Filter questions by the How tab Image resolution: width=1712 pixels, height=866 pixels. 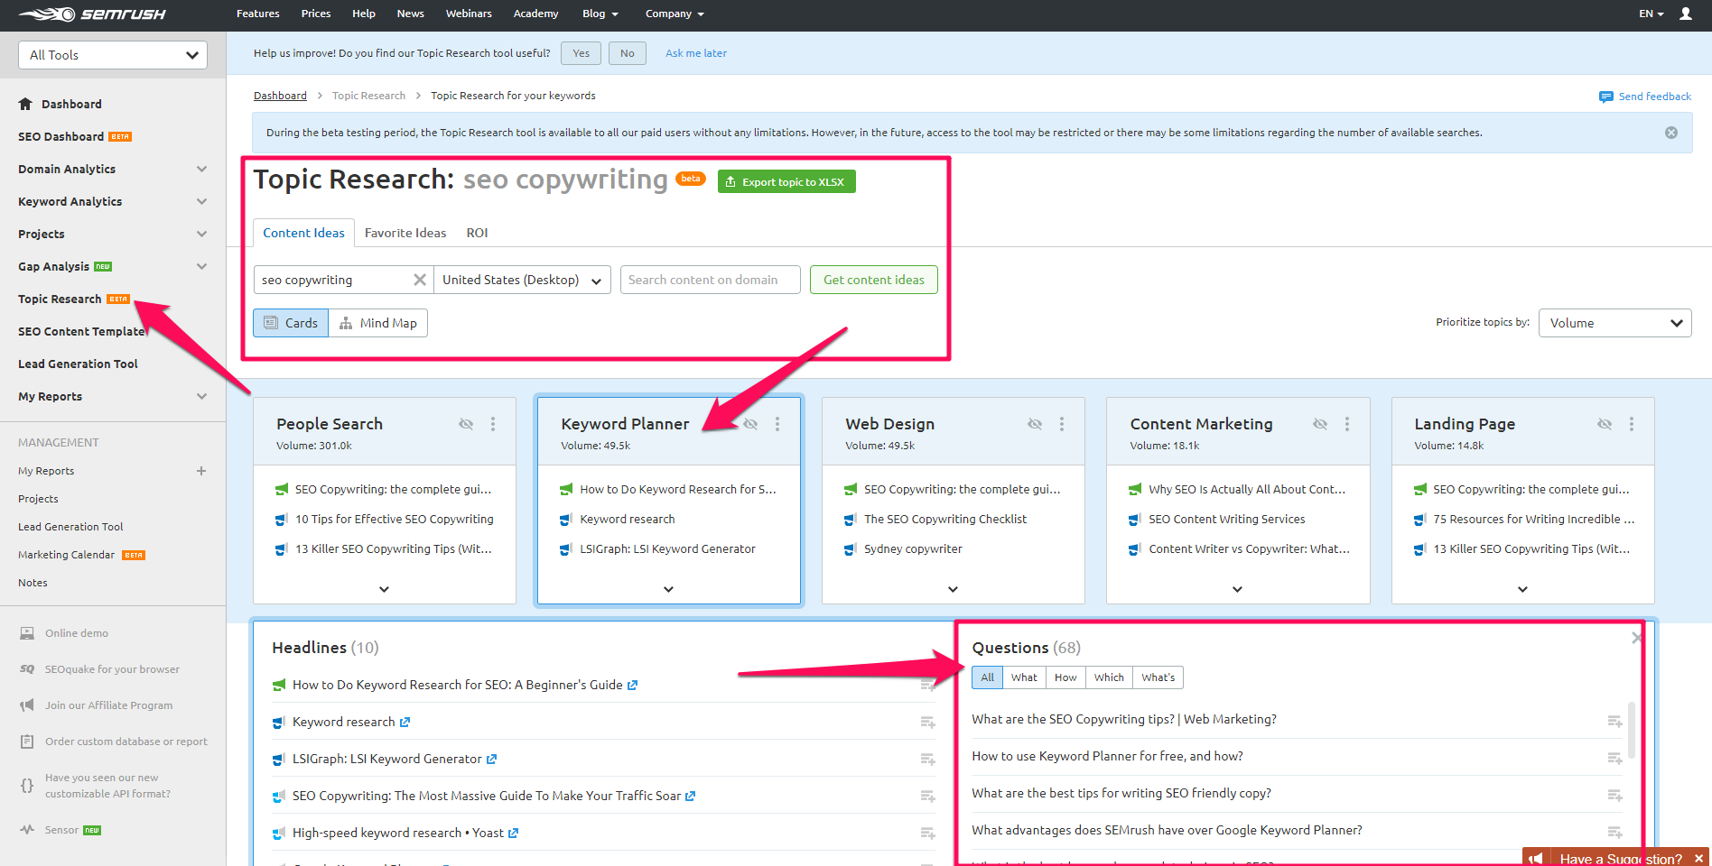click(x=1065, y=677)
